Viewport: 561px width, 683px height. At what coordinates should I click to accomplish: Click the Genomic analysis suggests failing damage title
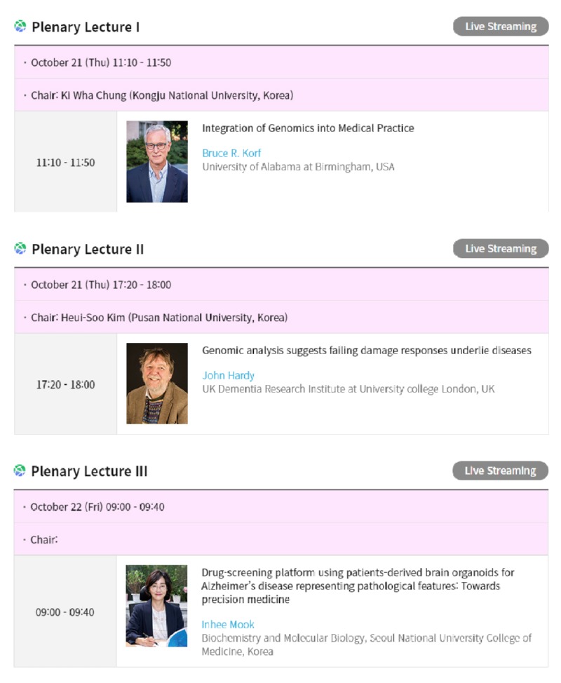pyautogui.click(x=367, y=350)
